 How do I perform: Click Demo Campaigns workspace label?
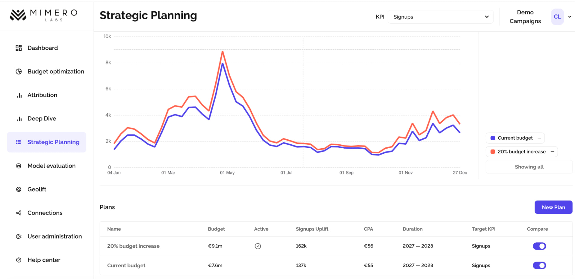click(x=525, y=17)
